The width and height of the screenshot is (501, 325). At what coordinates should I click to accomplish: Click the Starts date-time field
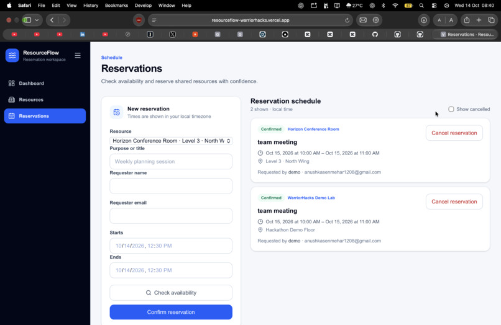(171, 246)
